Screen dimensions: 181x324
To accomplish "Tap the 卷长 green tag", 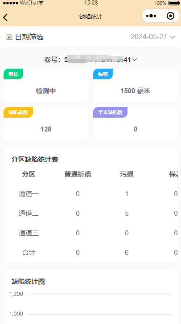I will click(13, 74).
